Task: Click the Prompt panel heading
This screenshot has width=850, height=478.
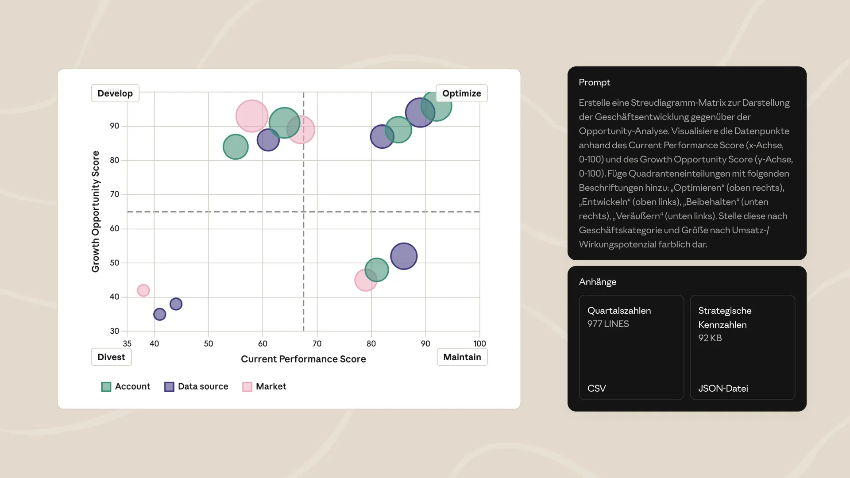Action: coord(594,82)
